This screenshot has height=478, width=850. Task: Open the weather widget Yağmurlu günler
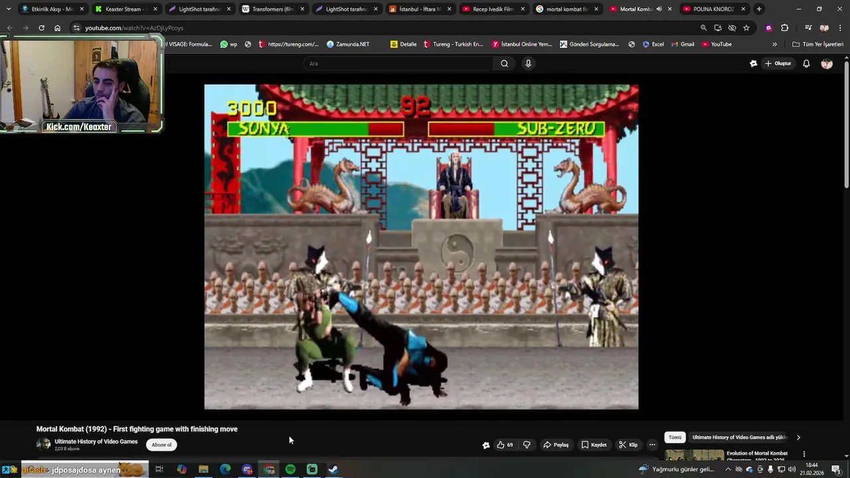point(677,469)
